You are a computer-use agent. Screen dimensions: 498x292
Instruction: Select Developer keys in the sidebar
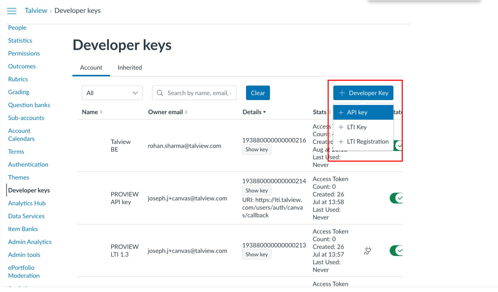click(29, 190)
